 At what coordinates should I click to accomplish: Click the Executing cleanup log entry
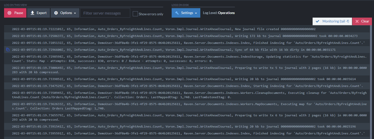point(187,95)
